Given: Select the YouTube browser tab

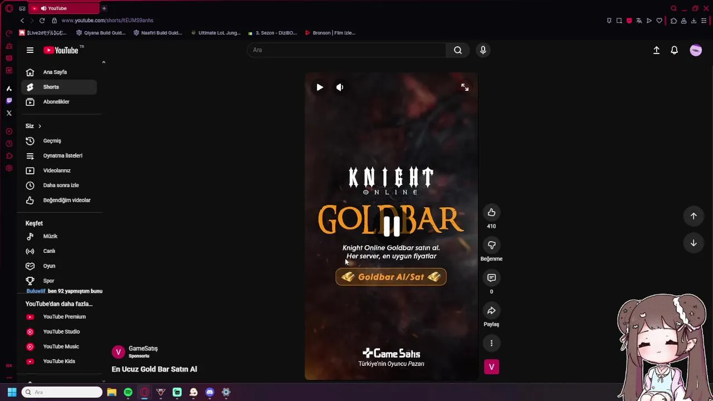Looking at the screenshot, I should point(64,8).
